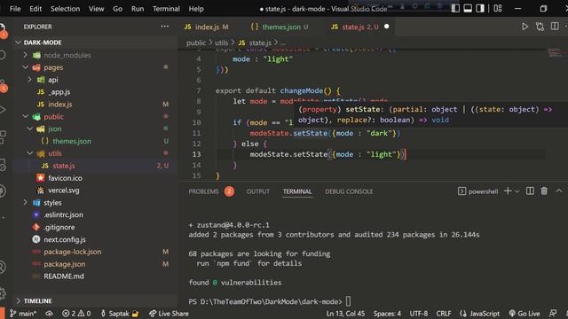This screenshot has width=568, height=319.
Task: Open Manage gear in activity bar
Action: coord(3,293)
